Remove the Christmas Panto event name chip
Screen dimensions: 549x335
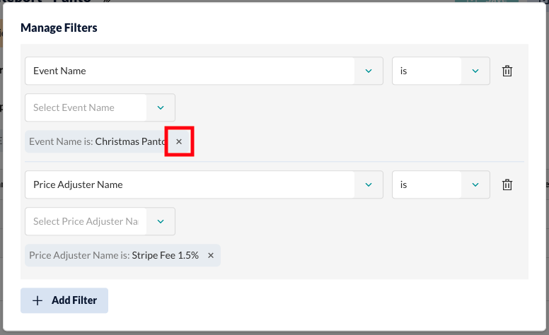(x=179, y=141)
